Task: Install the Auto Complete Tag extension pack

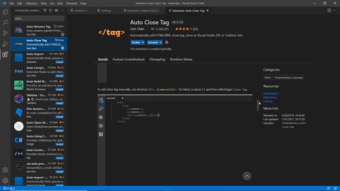Action: pos(59,76)
